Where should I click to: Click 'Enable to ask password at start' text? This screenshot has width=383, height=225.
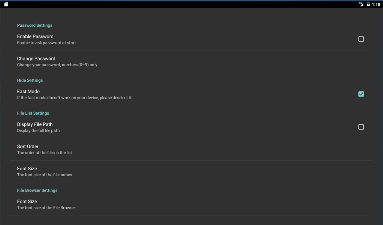coord(47,43)
